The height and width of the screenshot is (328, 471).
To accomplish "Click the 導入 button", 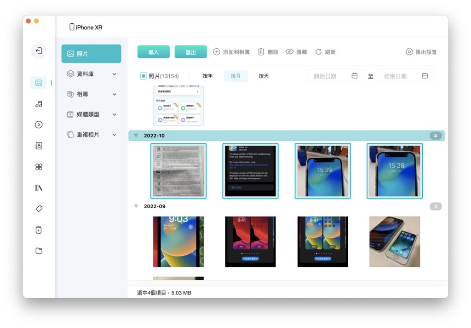I will coord(154,52).
